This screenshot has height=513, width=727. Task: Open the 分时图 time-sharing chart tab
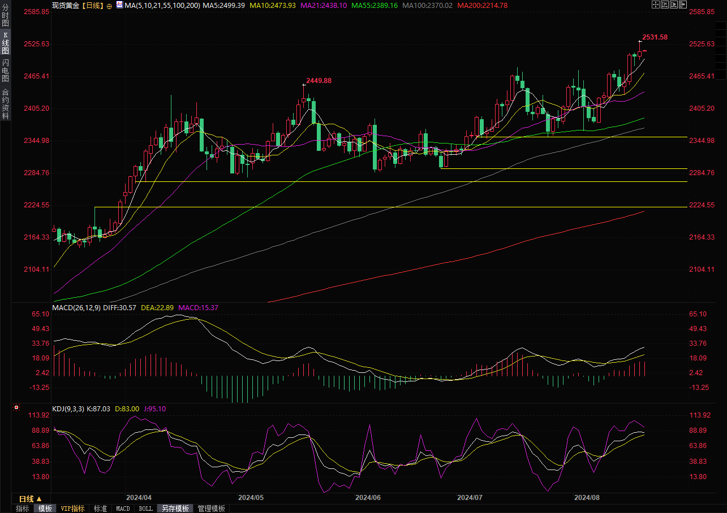[5, 15]
